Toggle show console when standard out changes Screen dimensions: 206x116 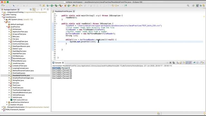point(187,63)
